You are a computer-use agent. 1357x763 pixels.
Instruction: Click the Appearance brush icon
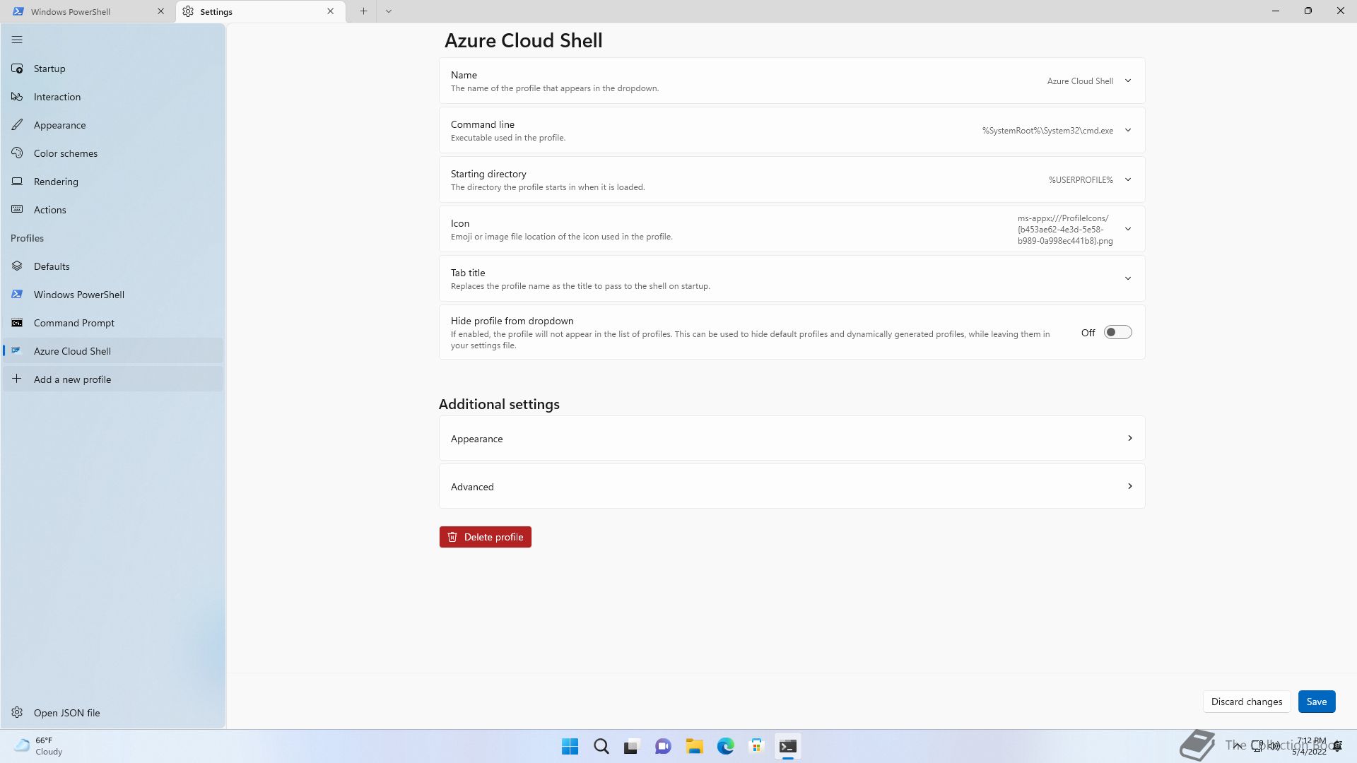click(x=17, y=125)
